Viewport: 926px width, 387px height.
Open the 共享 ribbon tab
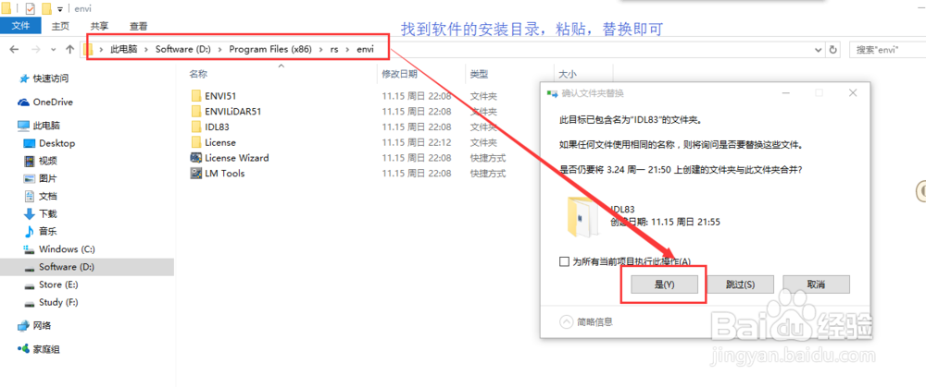[x=99, y=26]
